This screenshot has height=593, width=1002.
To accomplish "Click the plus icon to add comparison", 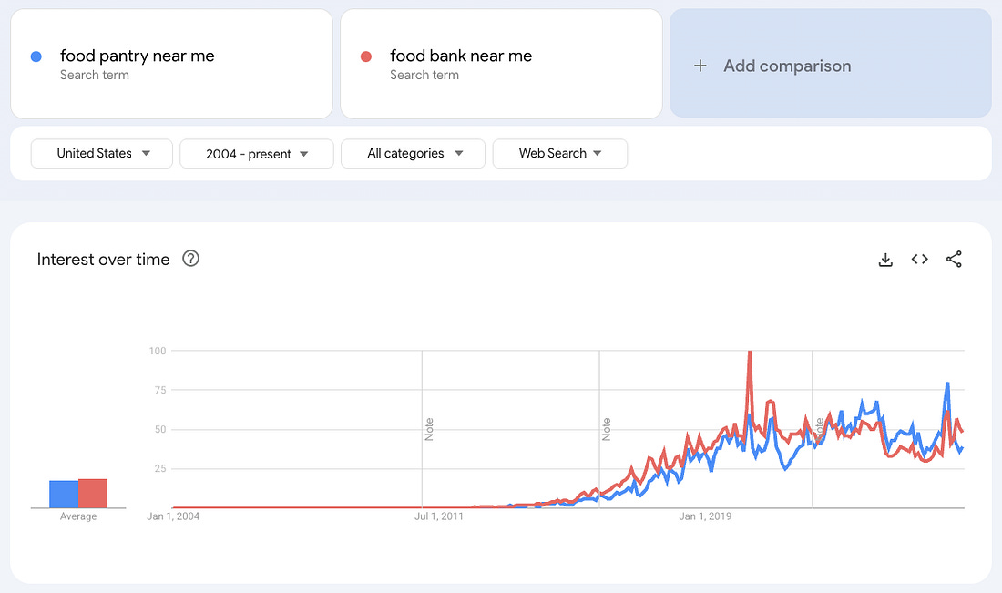I will pos(700,66).
